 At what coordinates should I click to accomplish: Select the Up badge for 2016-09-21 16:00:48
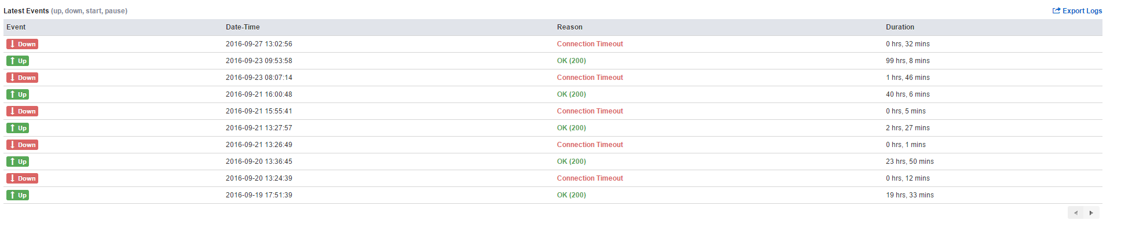pyautogui.click(x=18, y=94)
